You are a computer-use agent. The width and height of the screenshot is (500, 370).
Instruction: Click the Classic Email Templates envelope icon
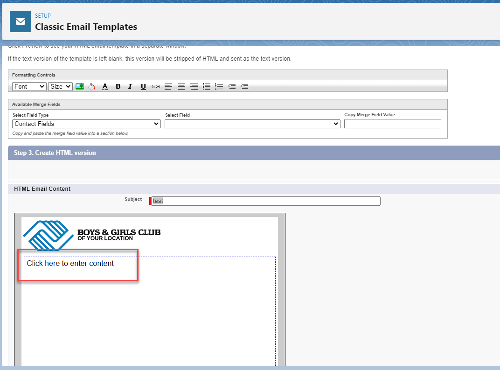(x=20, y=21)
